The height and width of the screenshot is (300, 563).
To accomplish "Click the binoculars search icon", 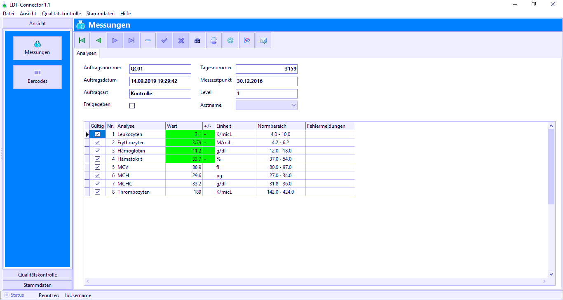I will tap(197, 40).
